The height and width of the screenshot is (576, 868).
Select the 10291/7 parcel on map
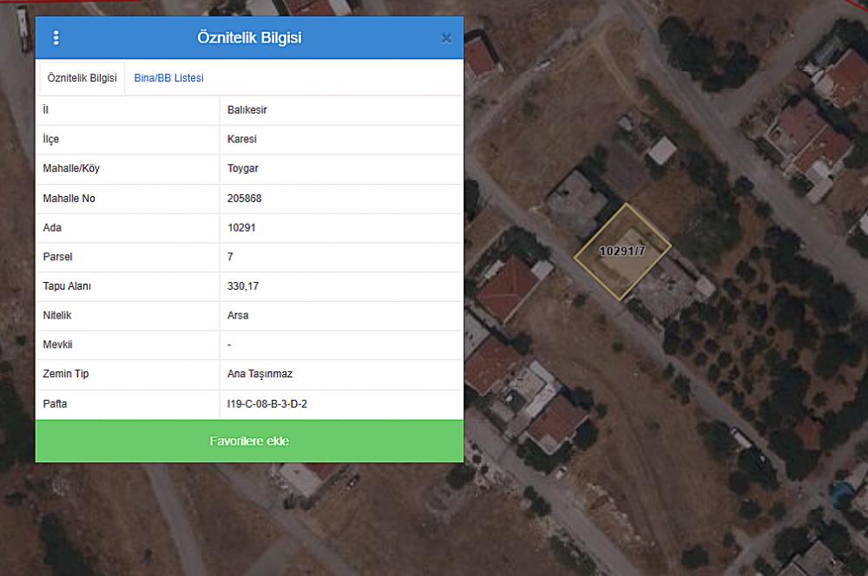click(622, 252)
